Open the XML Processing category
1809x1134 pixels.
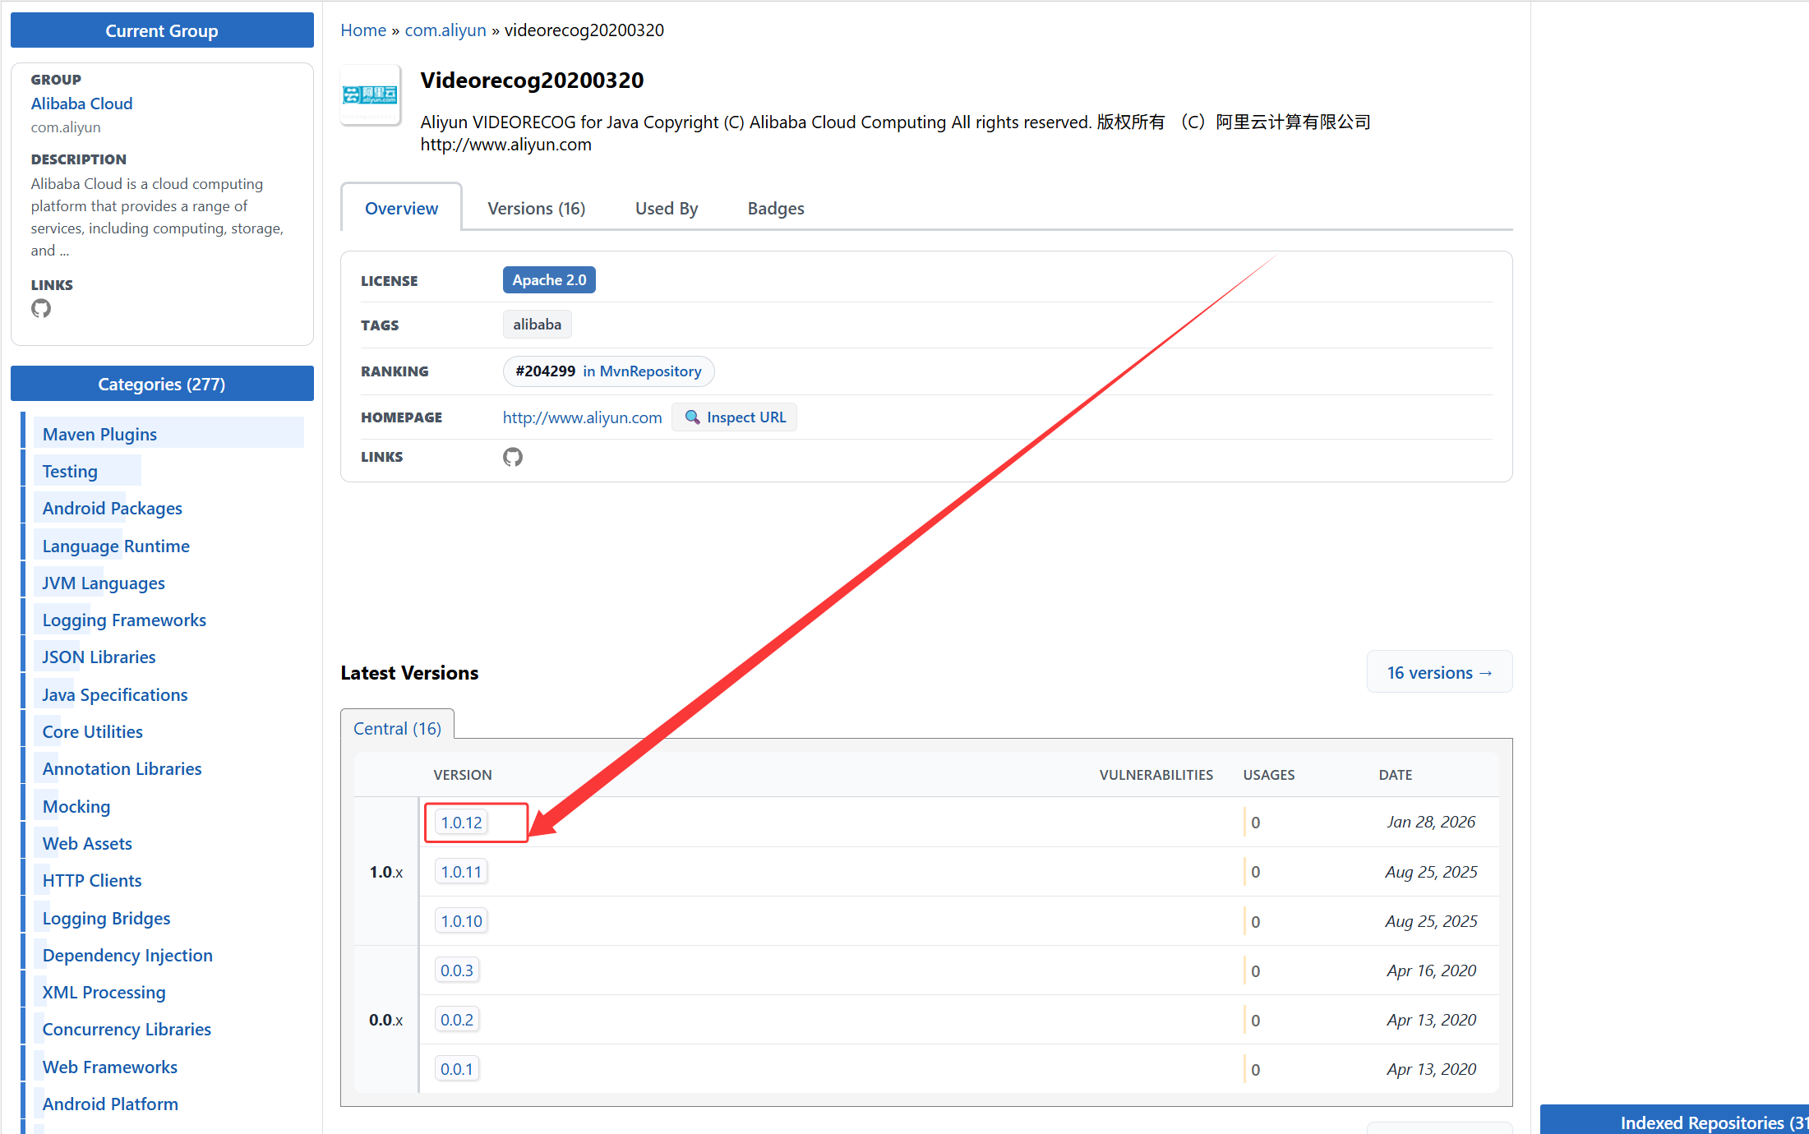click(104, 992)
